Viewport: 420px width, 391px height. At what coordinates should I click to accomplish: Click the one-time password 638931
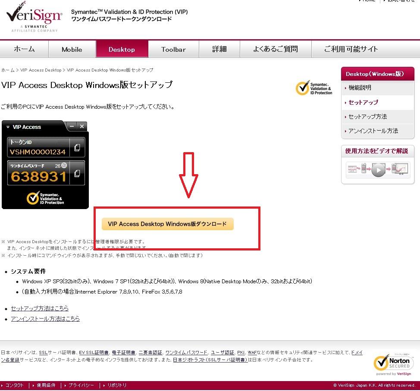coord(38,176)
